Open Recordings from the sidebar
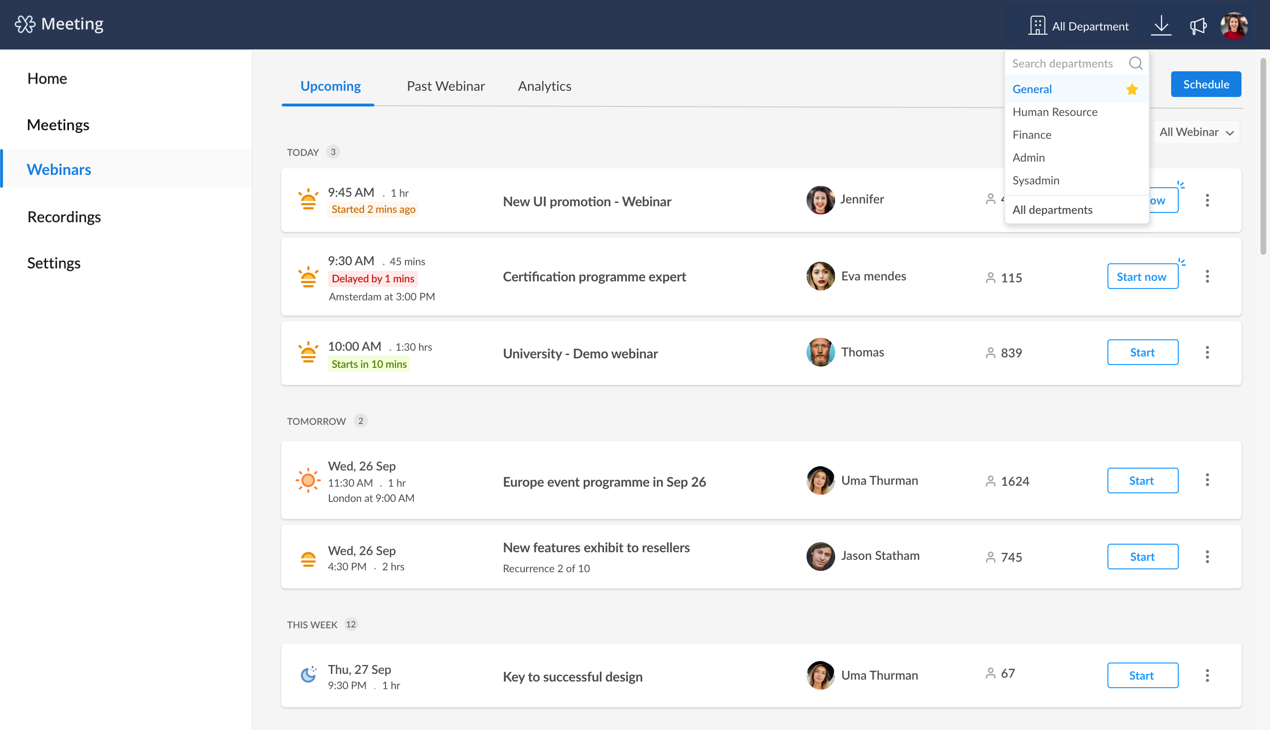 pyautogui.click(x=64, y=217)
